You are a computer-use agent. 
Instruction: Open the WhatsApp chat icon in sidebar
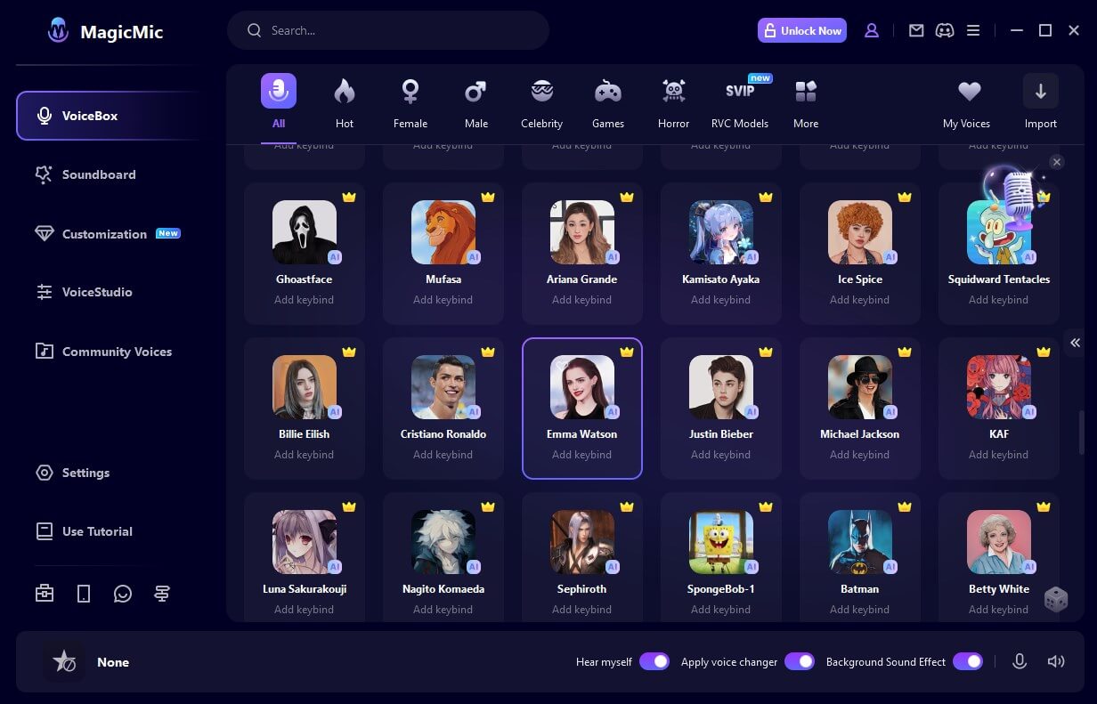tap(123, 594)
